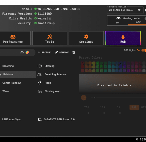
Task: Turn Gaming Mode OFF
Action: [x=138, y=22]
